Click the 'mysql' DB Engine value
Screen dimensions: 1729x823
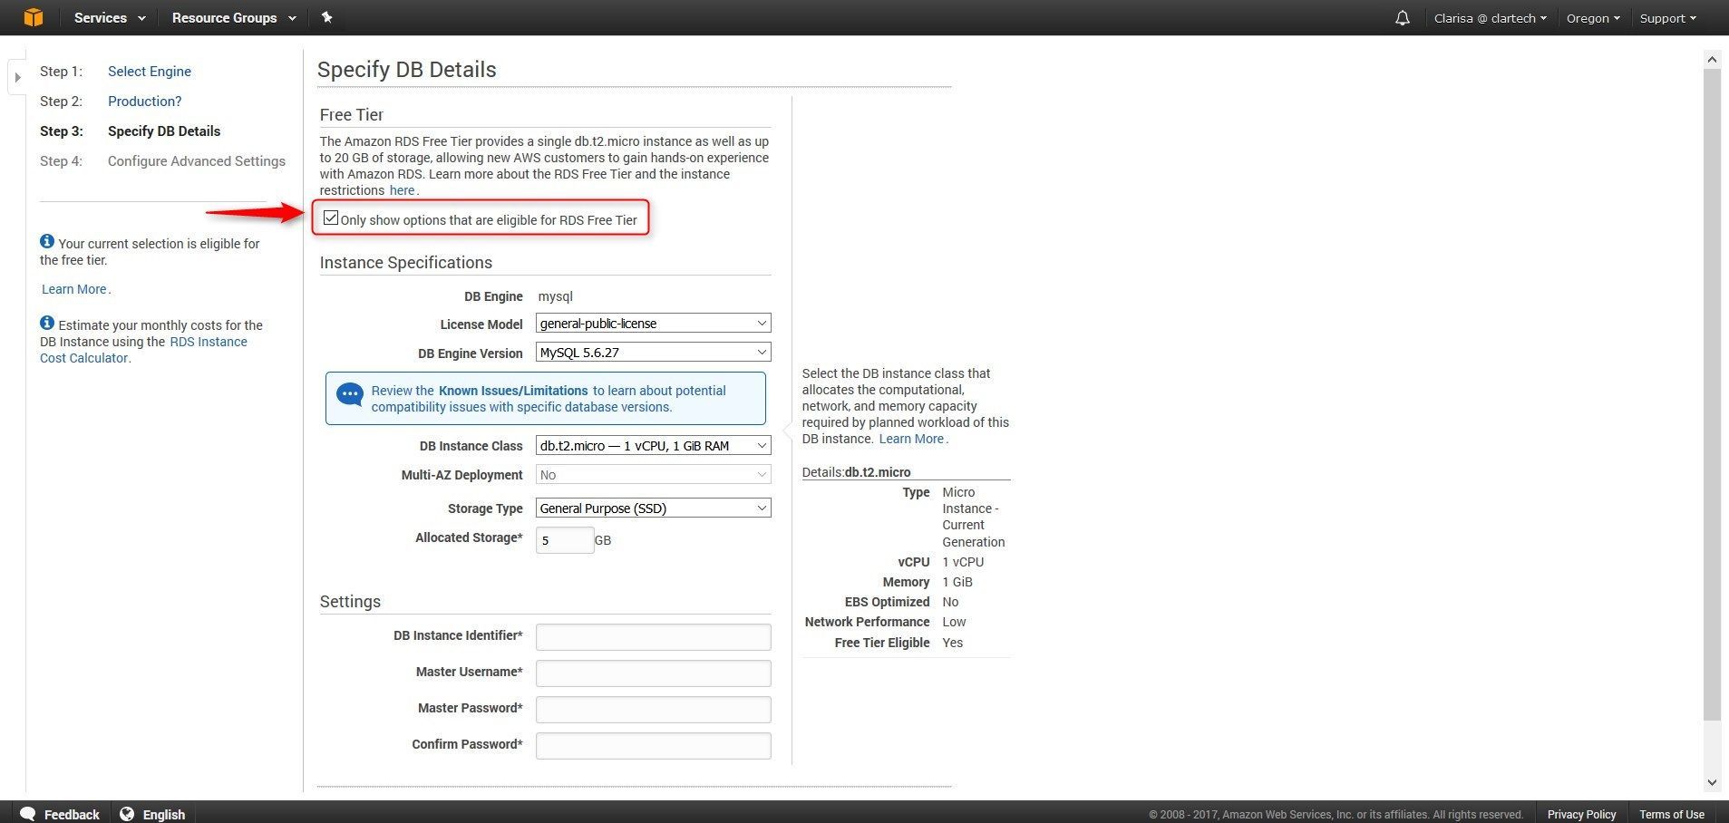(x=556, y=296)
